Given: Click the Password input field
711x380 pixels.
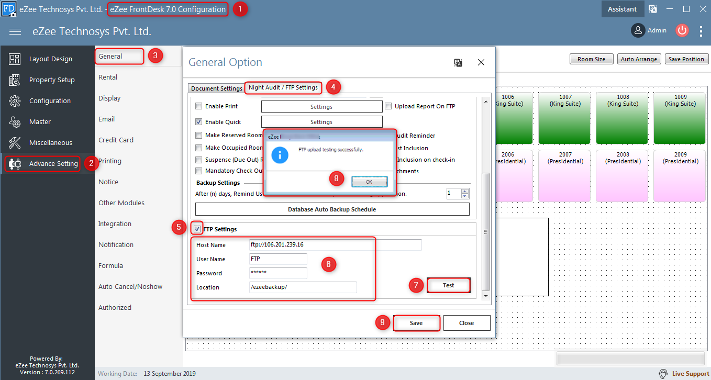Looking at the screenshot, I should pos(278,273).
